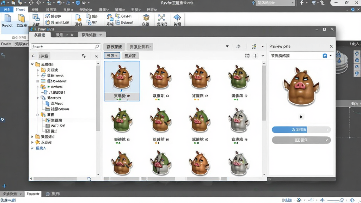Click the second gray button with the dropdown arrow
361x203 pixels.
click(140, 47)
